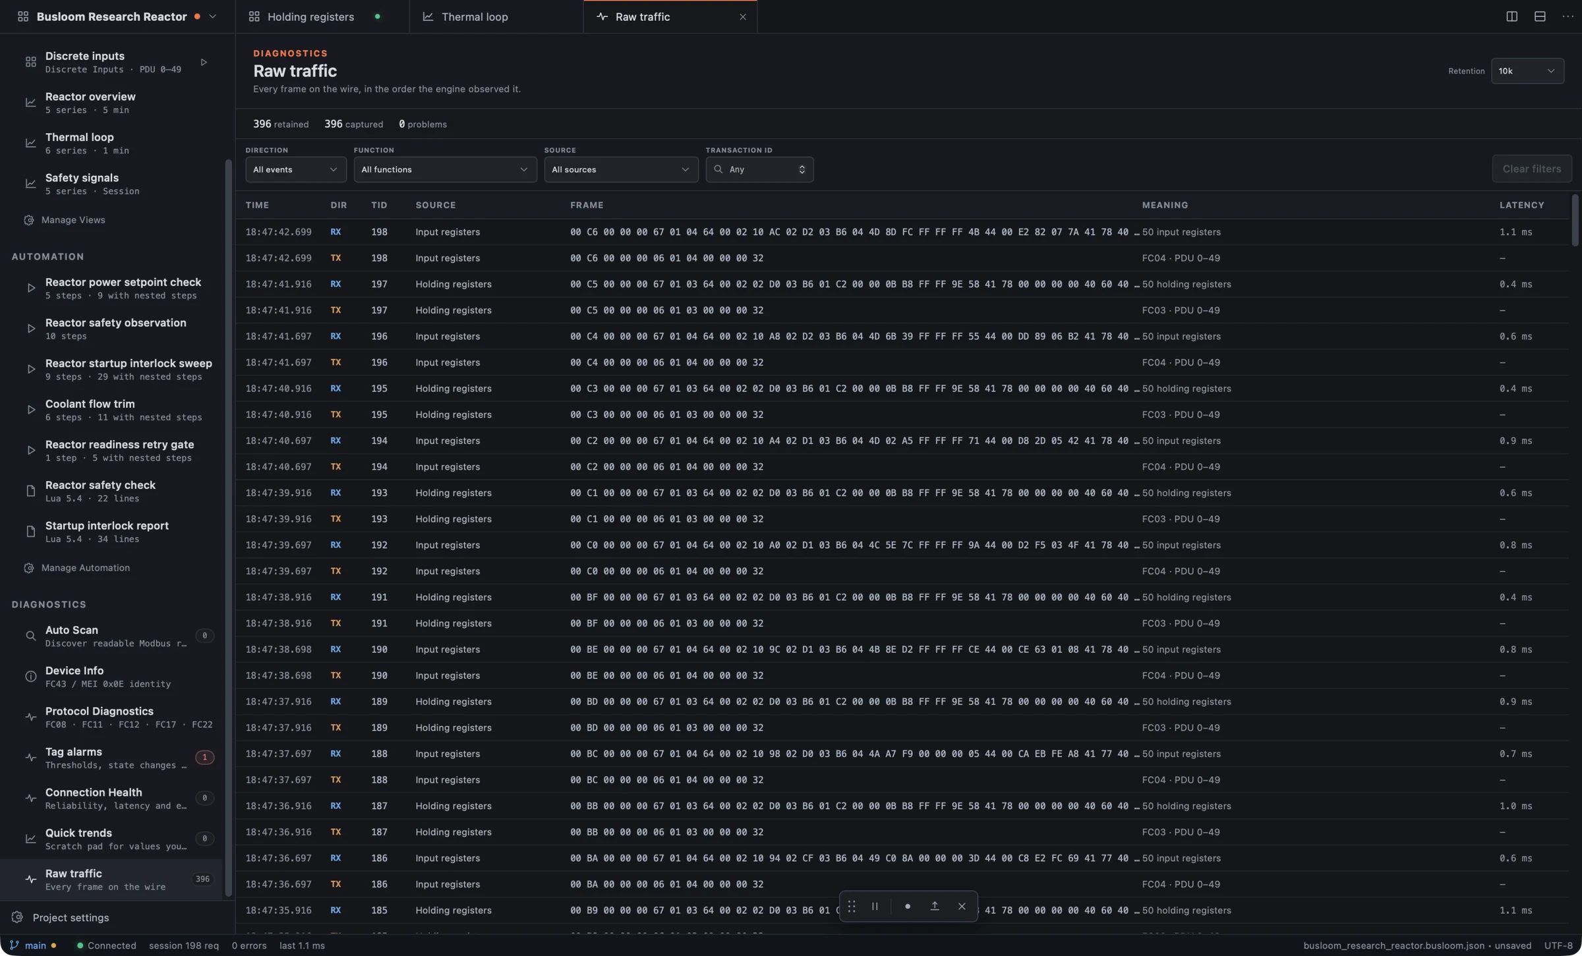Click the Transaction ID stepper arrows

click(802, 170)
